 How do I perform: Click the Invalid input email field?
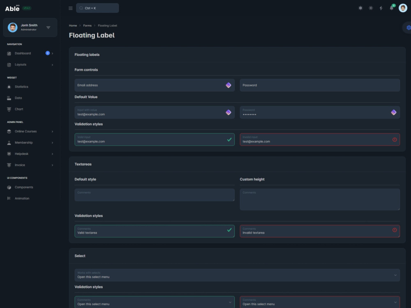(x=320, y=140)
